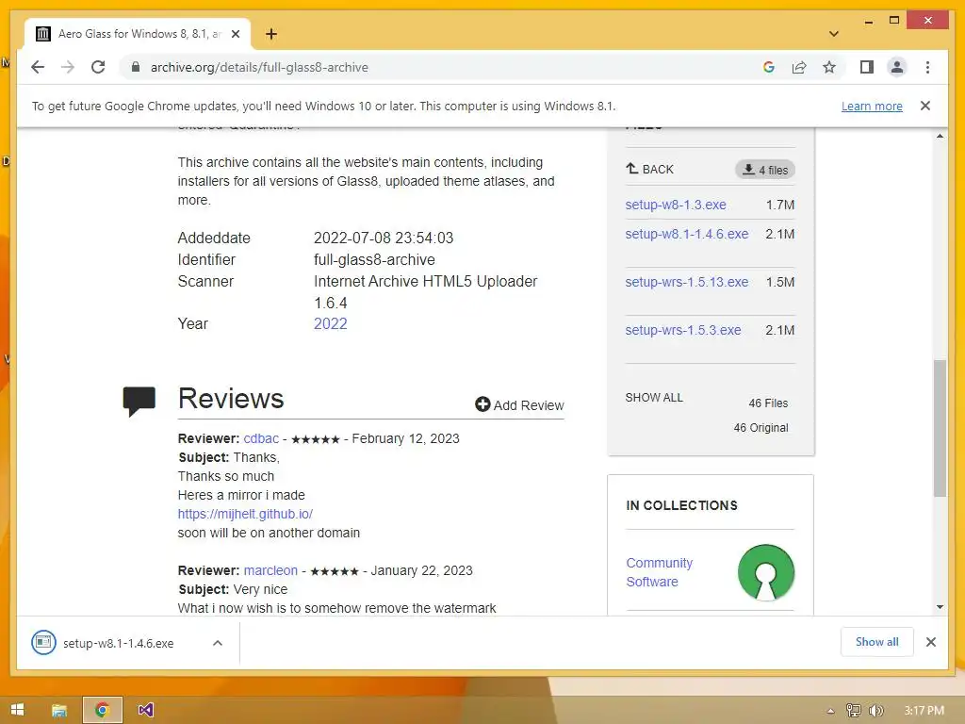Click the Community Software green logo
This screenshot has width=965, height=724.
pos(765,572)
